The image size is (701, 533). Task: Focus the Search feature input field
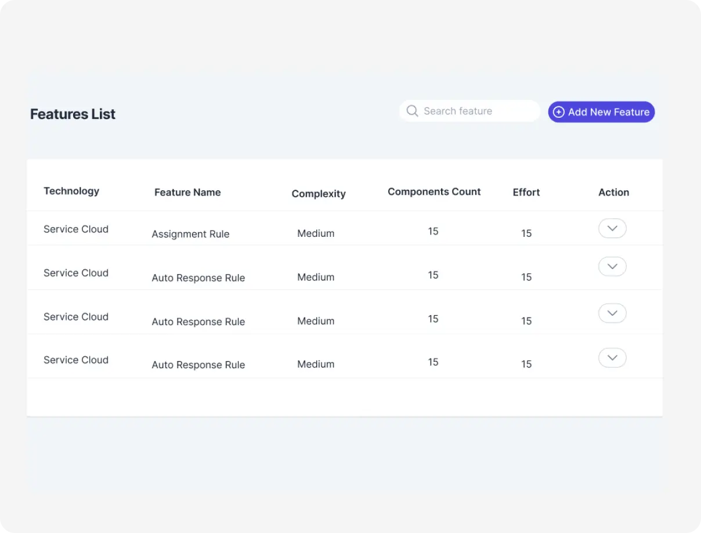click(x=469, y=111)
